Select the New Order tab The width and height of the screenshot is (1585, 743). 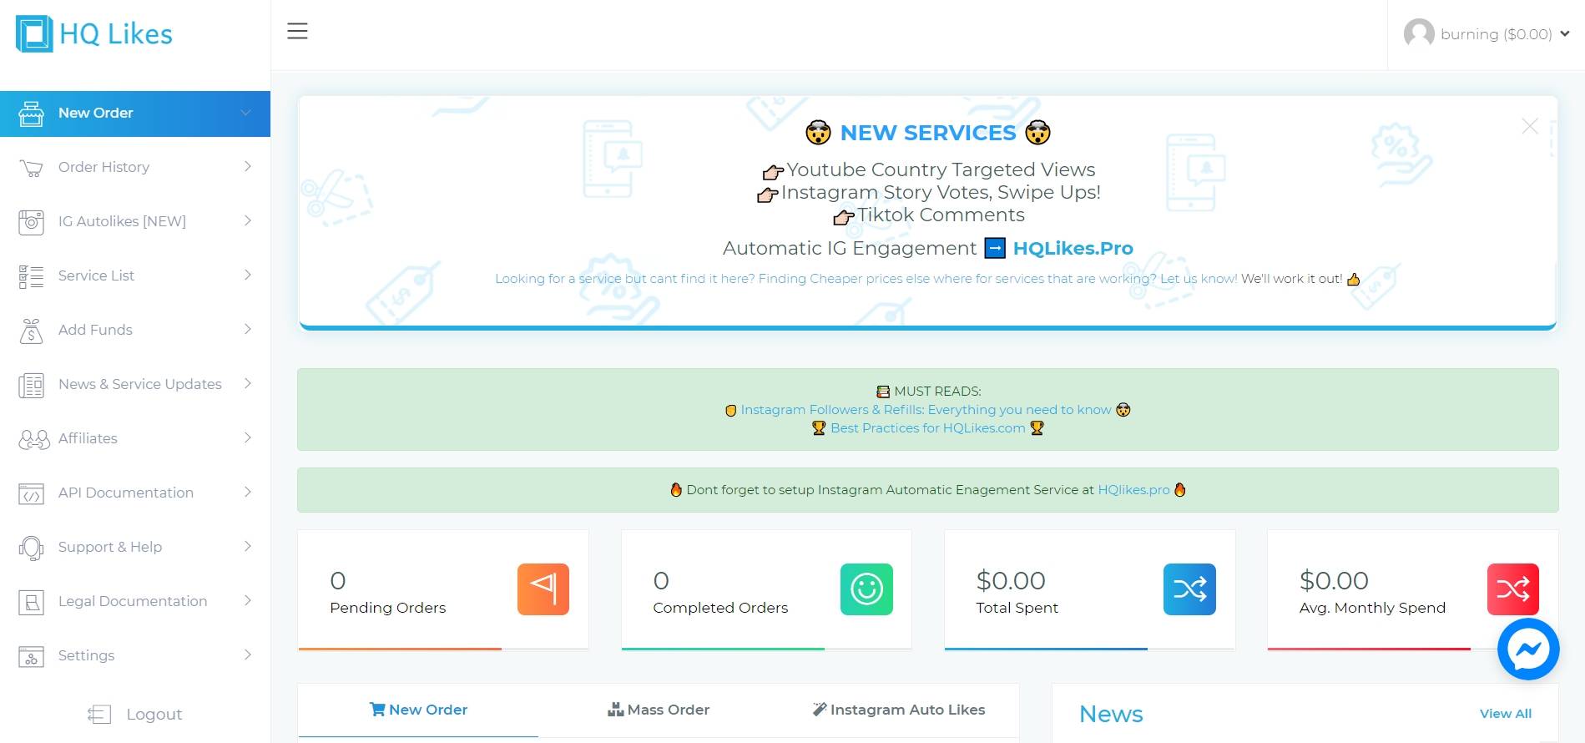point(418,710)
